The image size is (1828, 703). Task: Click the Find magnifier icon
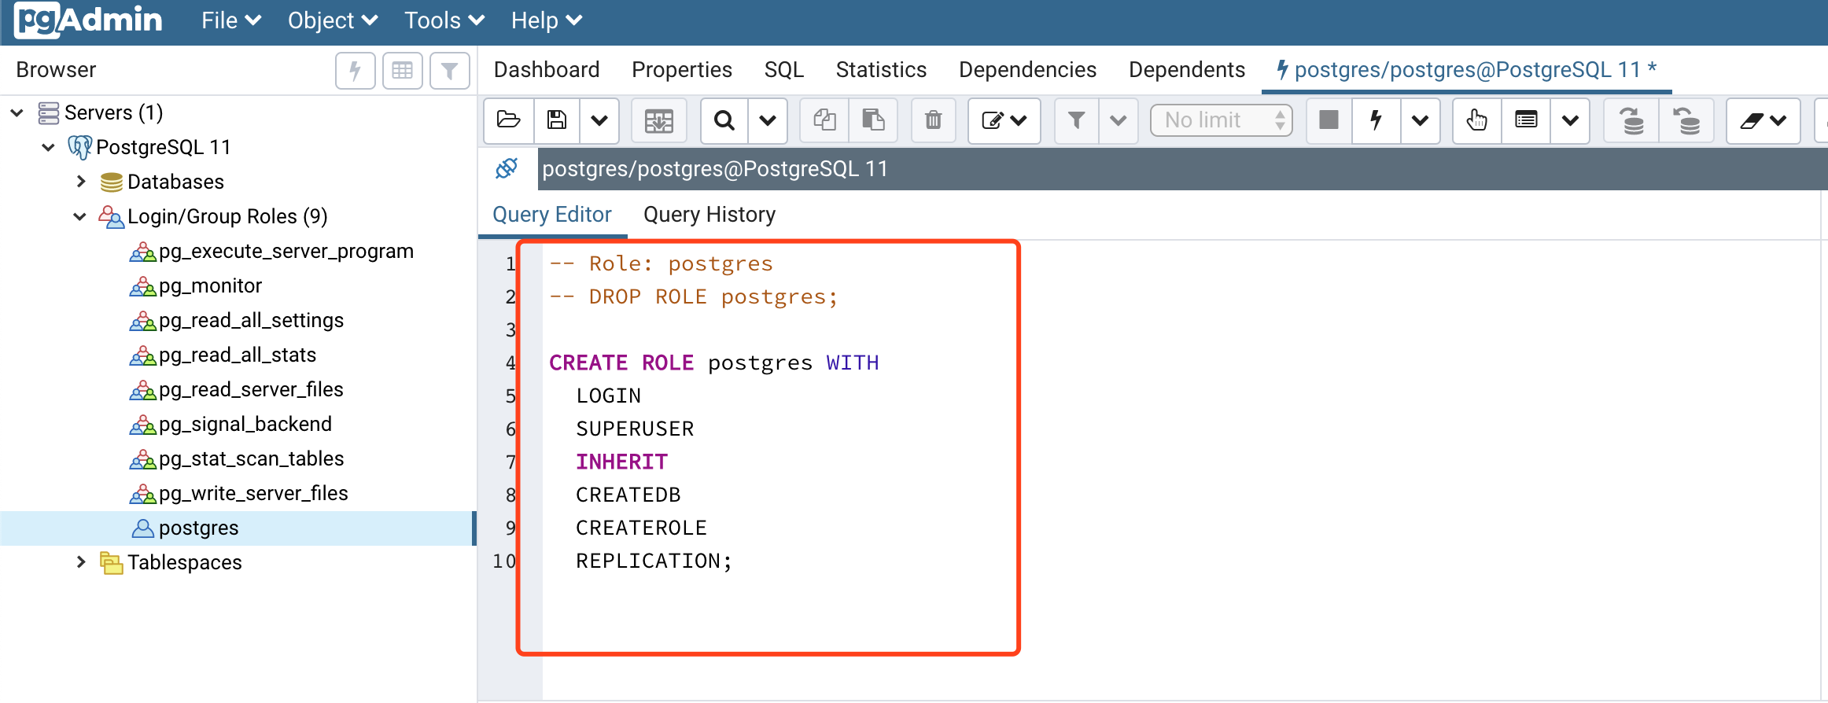coord(724,120)
